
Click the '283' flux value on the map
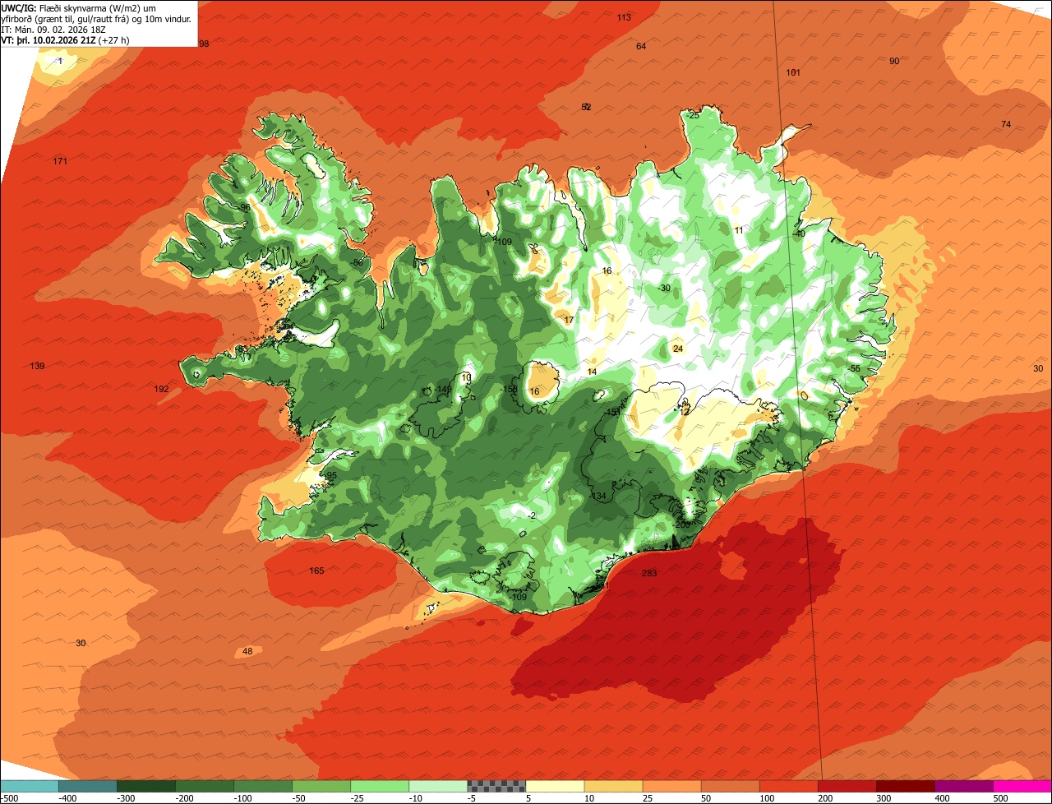pyautogui.click(x=649, y=574)
